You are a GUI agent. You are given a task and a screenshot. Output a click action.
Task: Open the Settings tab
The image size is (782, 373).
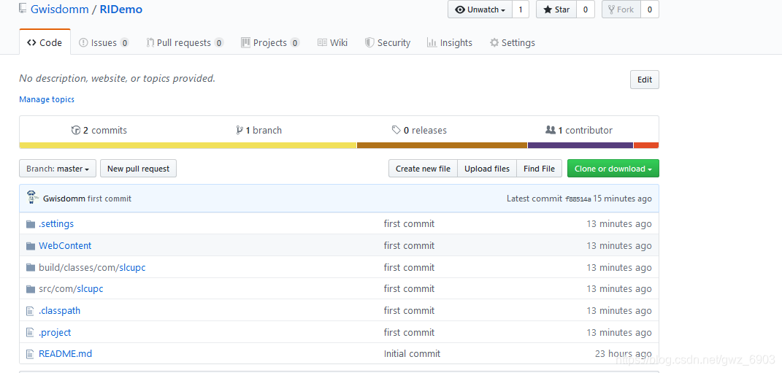pos(512,43)
